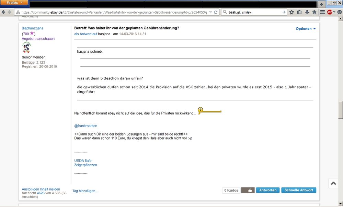Click the browser back arrow
This screenshot has width=343, height=207.
coord(4,12)
